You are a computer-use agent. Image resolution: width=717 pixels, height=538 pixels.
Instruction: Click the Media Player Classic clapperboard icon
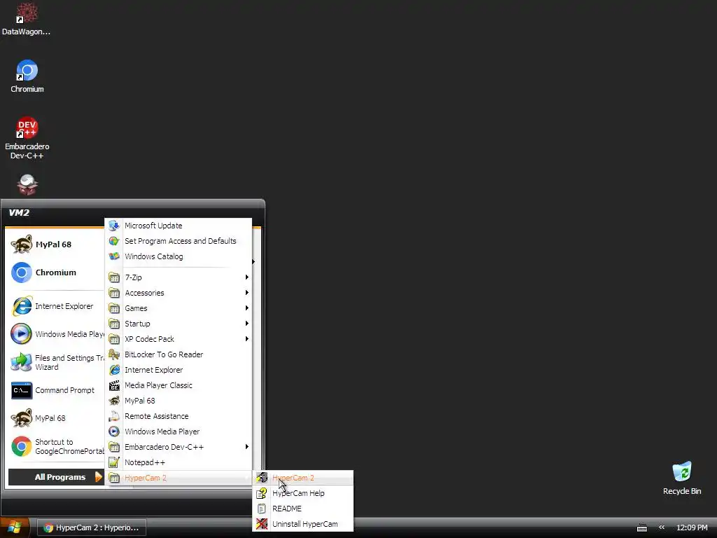pyautogui.click(x=114, y=385)
